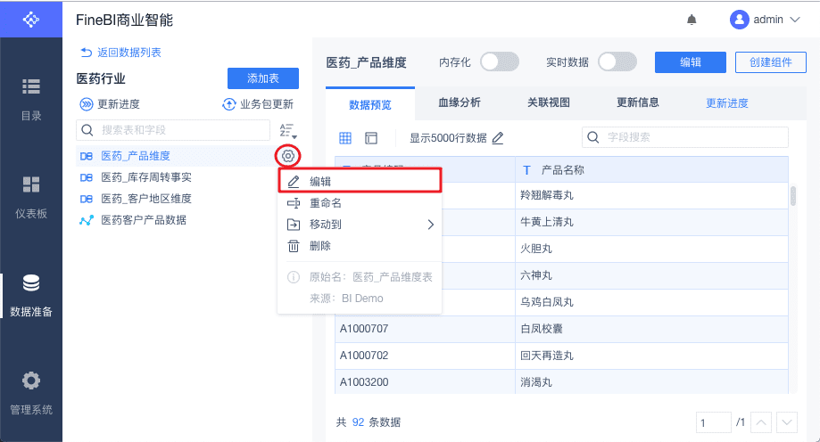Toggle the 实时数据 switch
This screenshot has width=820, height=442.
pos(617,62)
